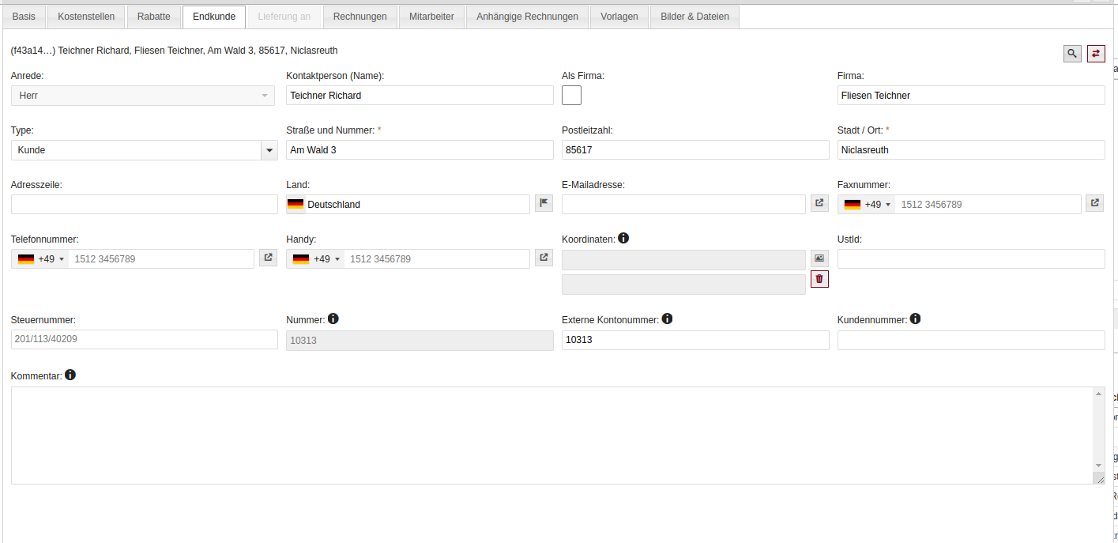This screenshot has height=543, width=1118.
Task: Open the Handy country code dropdown
Action: coord(316,259)
